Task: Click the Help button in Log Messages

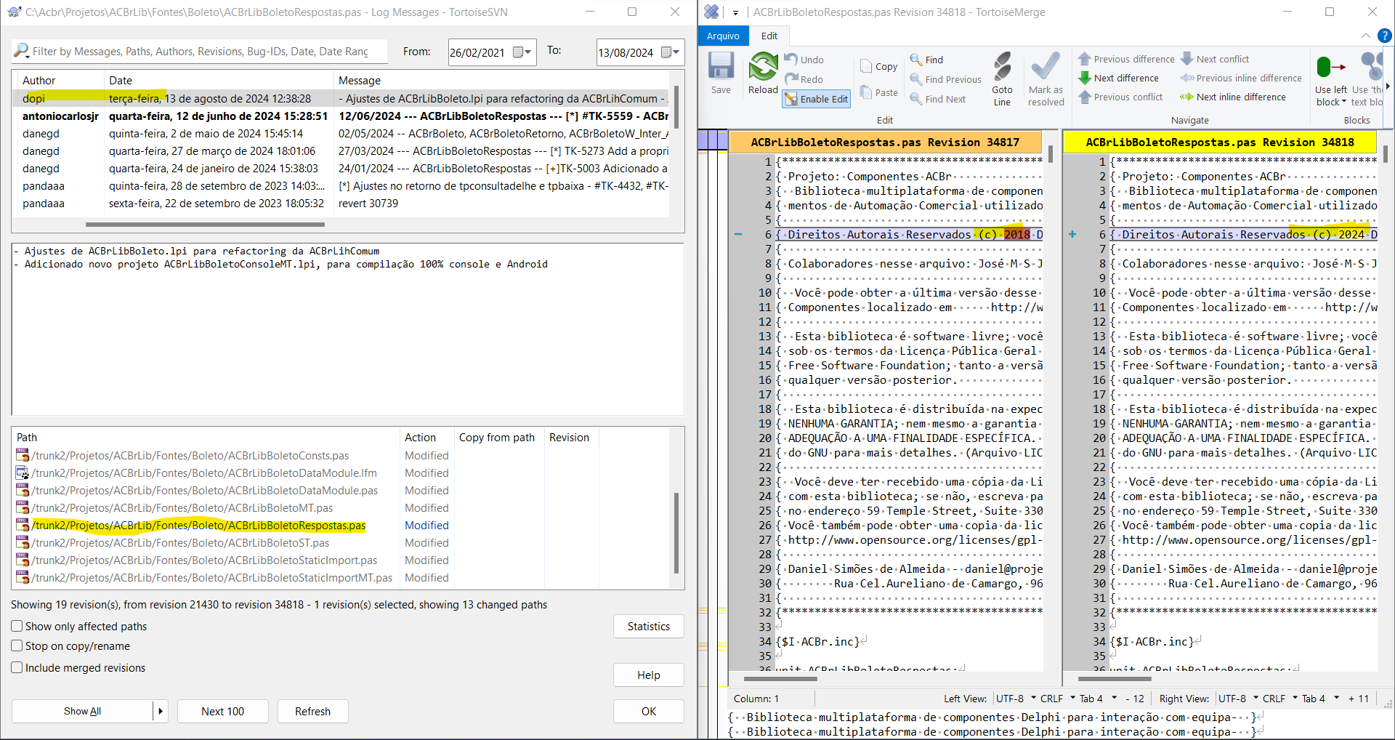Action: [x=648, y=675]
